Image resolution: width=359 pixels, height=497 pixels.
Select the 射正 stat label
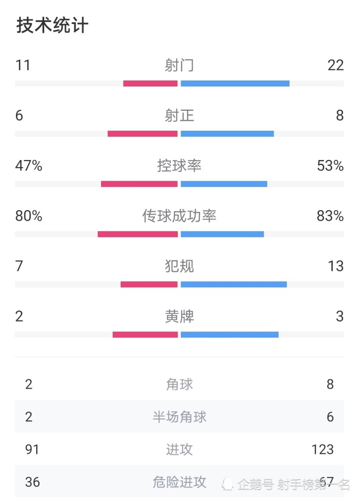point(179,115)
